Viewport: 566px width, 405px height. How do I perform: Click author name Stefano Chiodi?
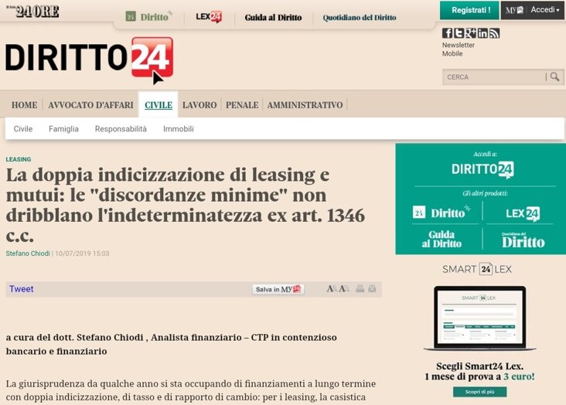[x=28, y=254]
